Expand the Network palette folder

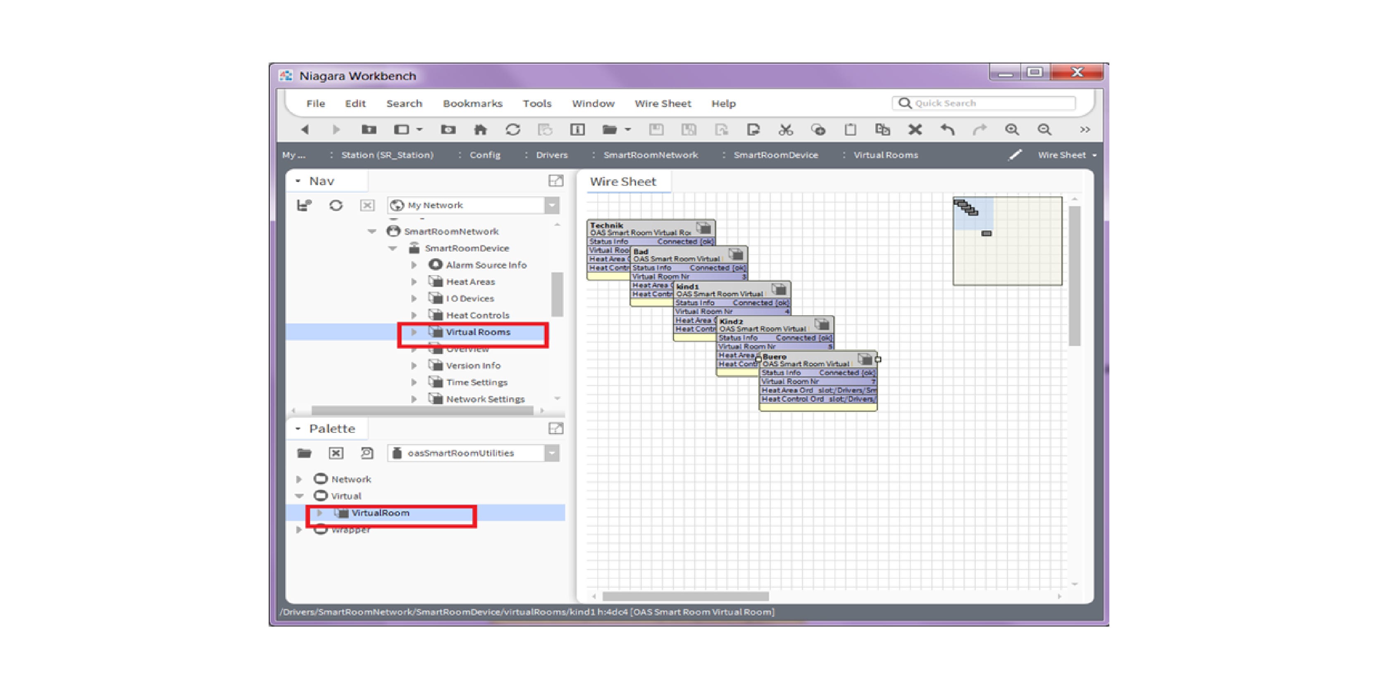(299, 480)
